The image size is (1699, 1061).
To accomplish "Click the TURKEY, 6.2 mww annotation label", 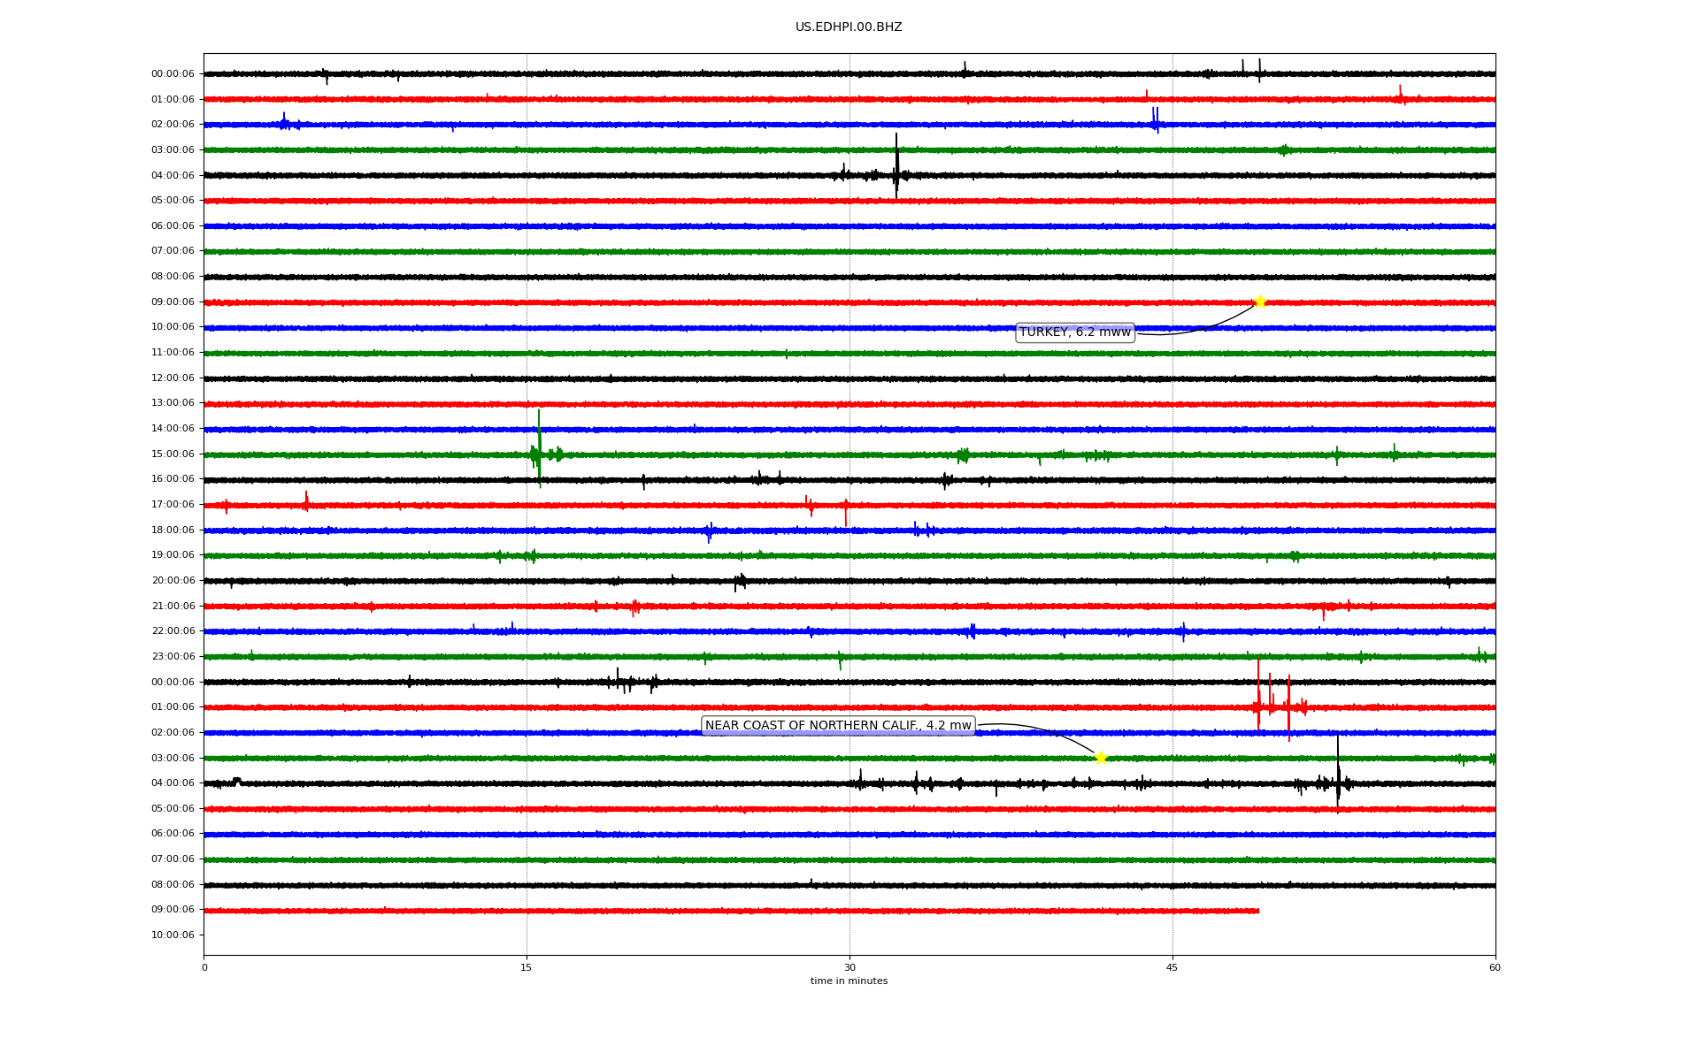I will click(x=1075, y=332).
